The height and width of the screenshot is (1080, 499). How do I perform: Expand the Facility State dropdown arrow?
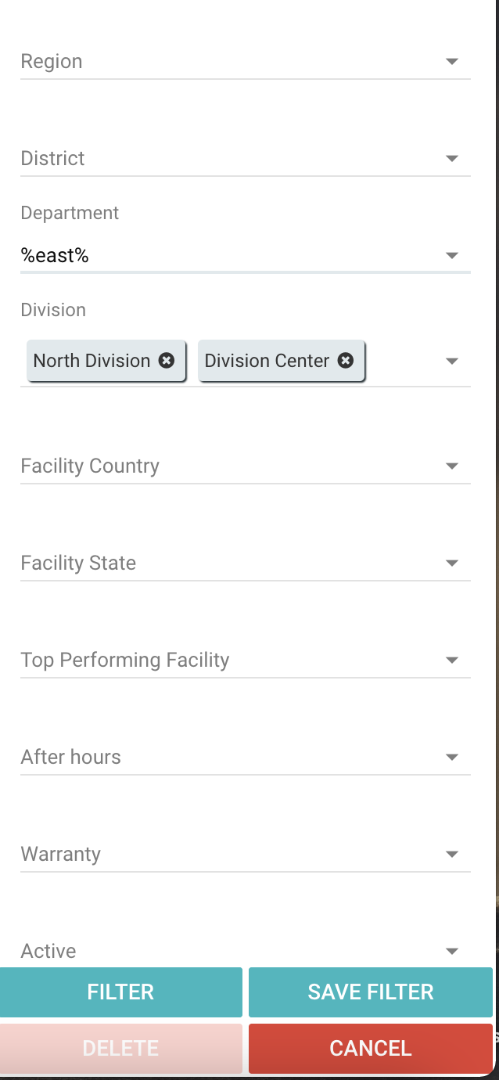coord(451,563)
